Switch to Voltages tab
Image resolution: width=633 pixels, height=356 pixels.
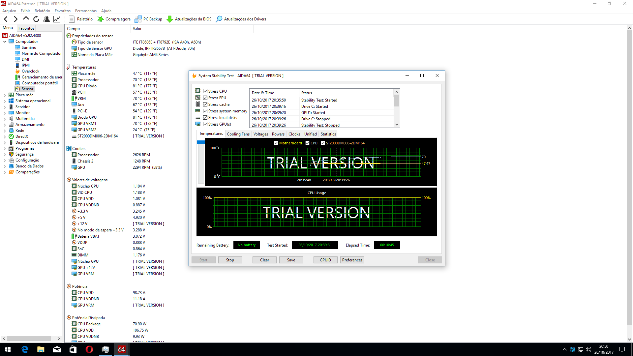260,134
